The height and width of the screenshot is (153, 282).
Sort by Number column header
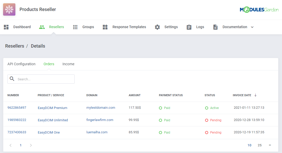click(x=13, y=95)
